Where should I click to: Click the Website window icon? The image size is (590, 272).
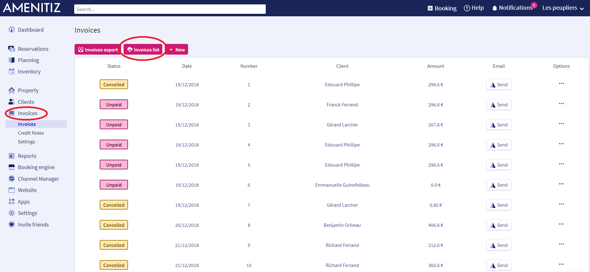pos(12,190)
